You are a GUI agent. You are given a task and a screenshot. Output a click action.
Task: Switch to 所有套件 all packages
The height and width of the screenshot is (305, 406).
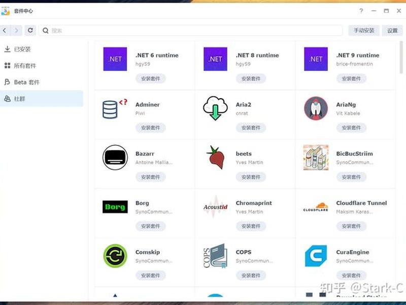[42, 66]
